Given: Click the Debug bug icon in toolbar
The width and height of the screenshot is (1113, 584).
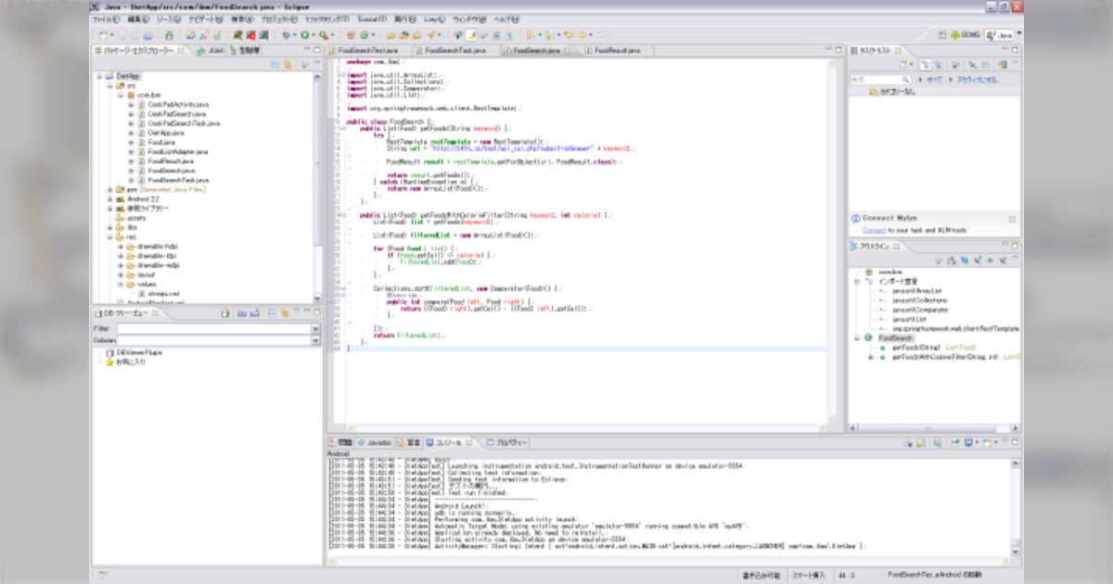Looking at the screenshot, I should [286, 35].
